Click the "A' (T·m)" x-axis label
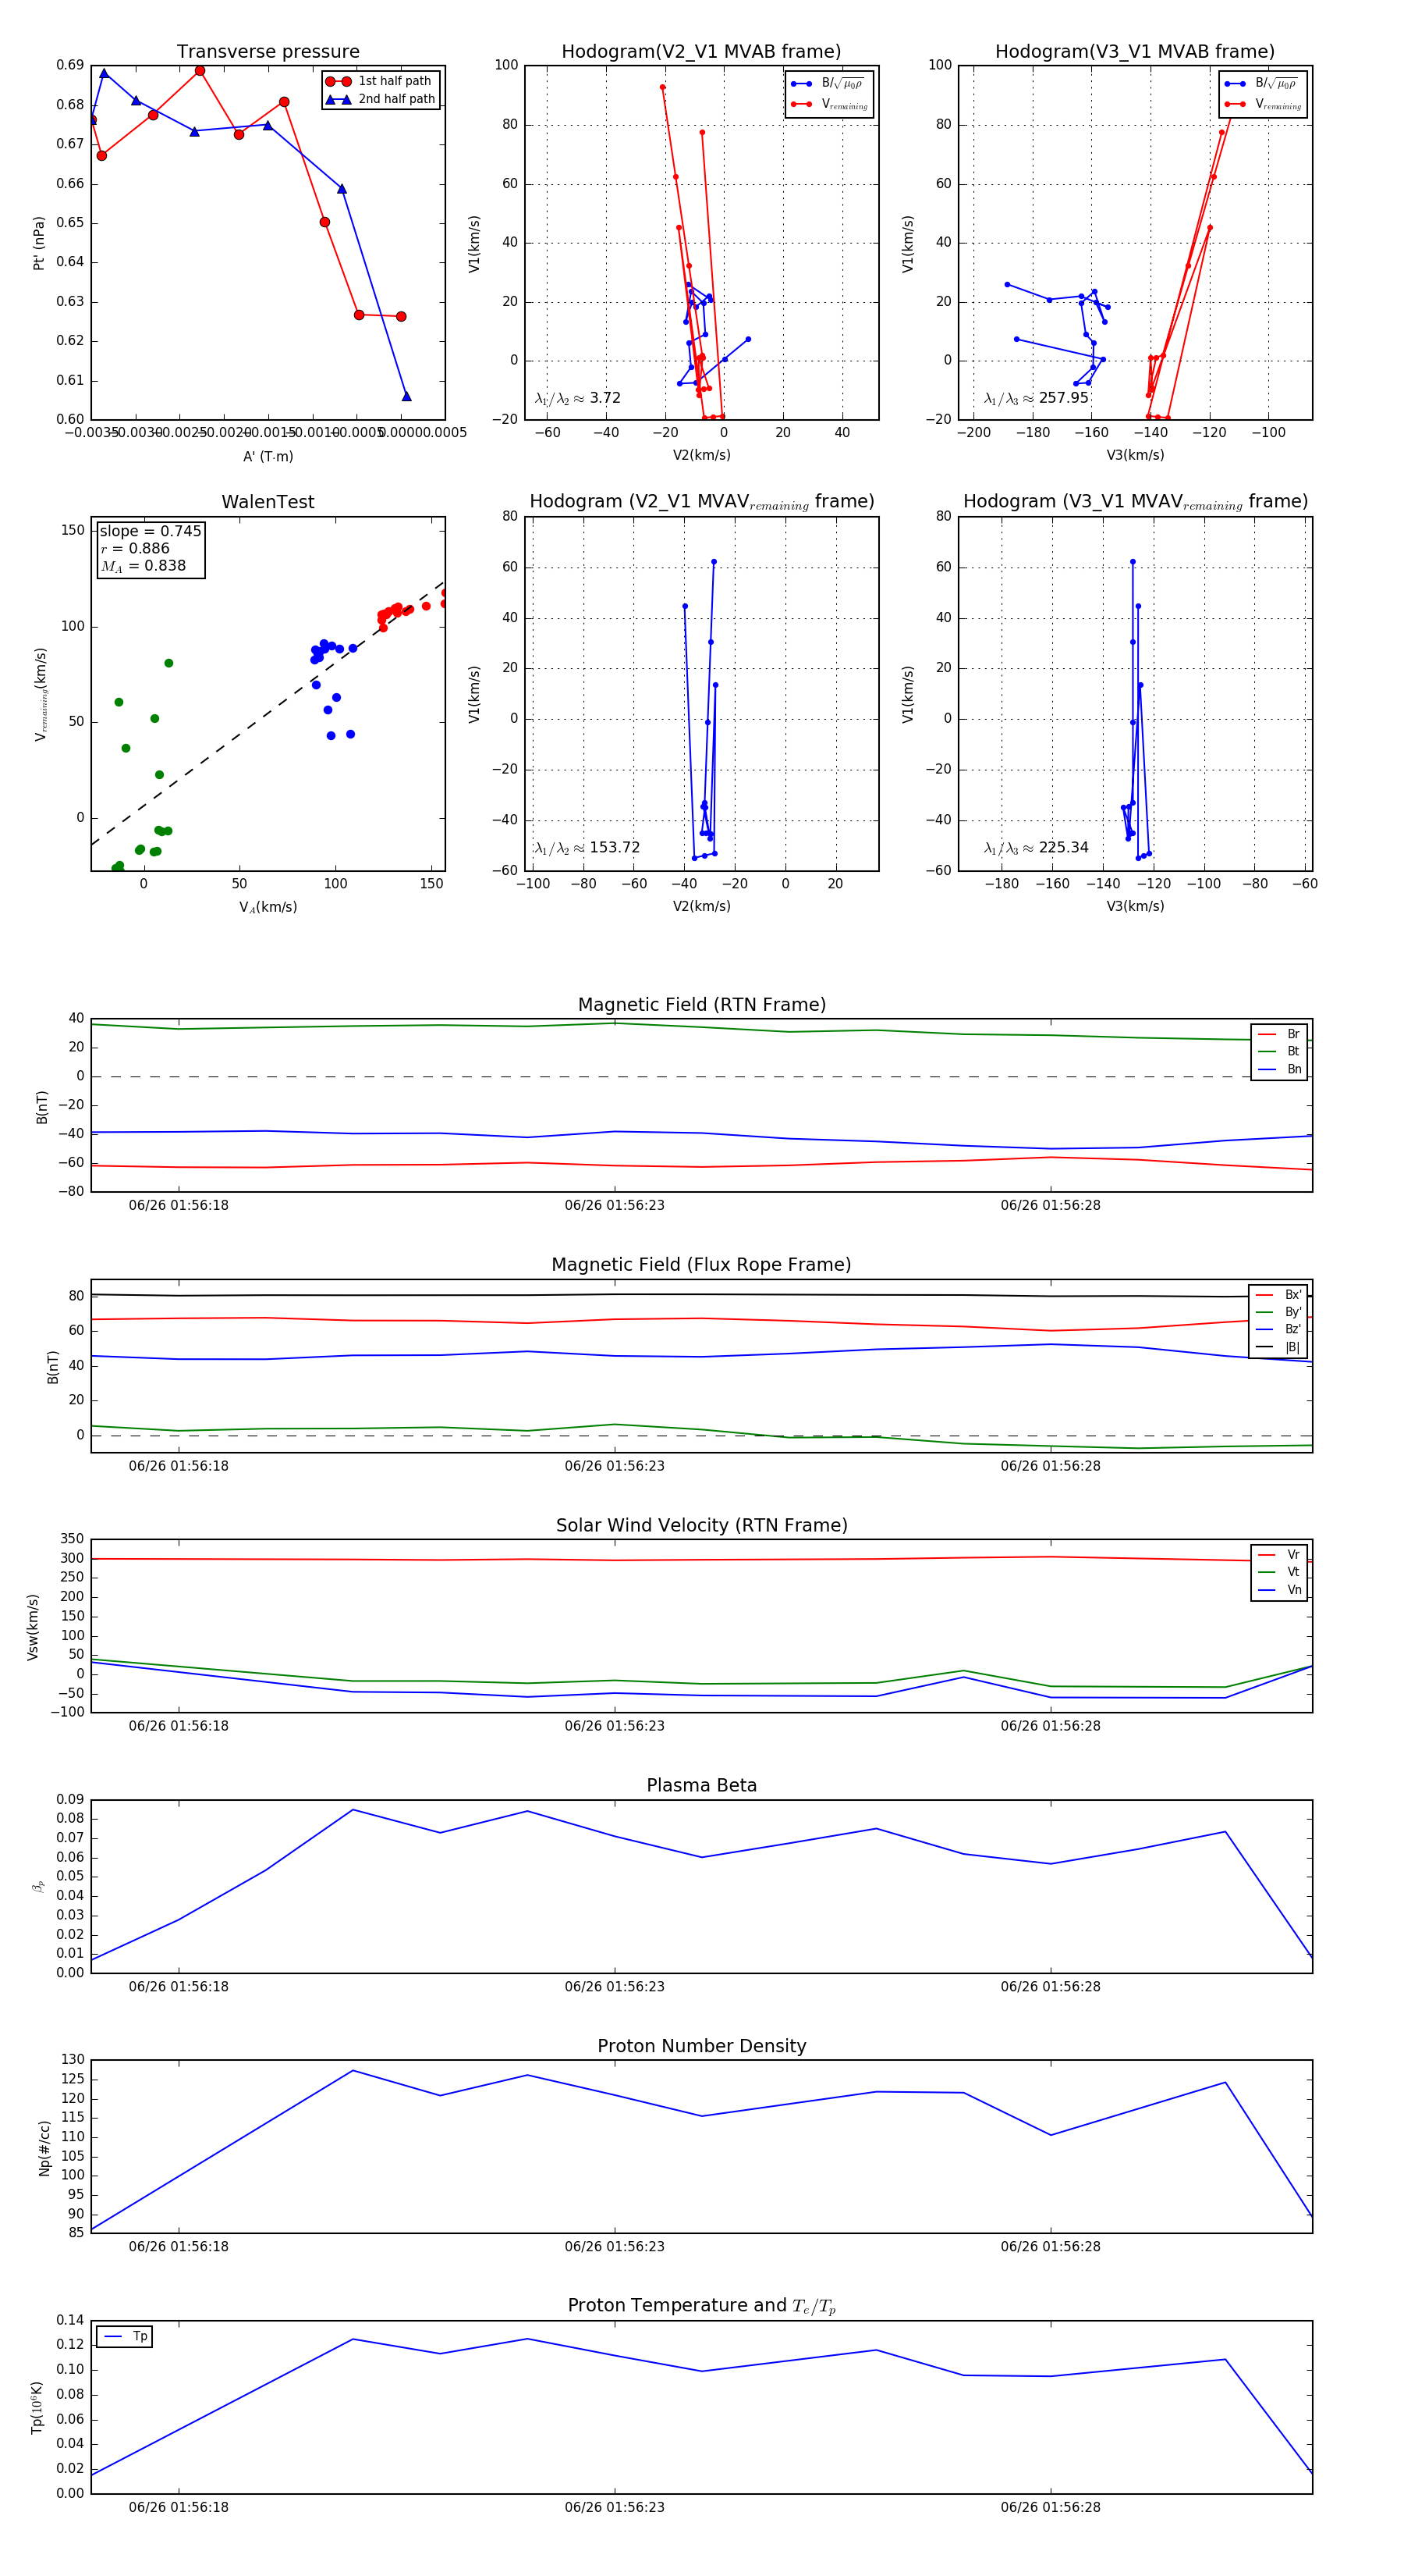This screenshot has width=1404, height=2576. tap(268, 456)
